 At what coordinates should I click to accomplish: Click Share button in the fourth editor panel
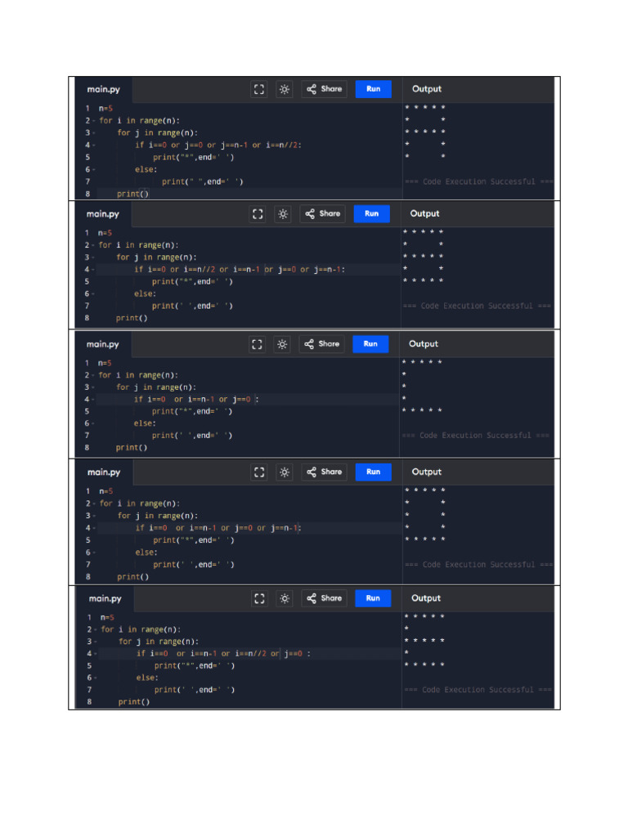pos(324,472)
